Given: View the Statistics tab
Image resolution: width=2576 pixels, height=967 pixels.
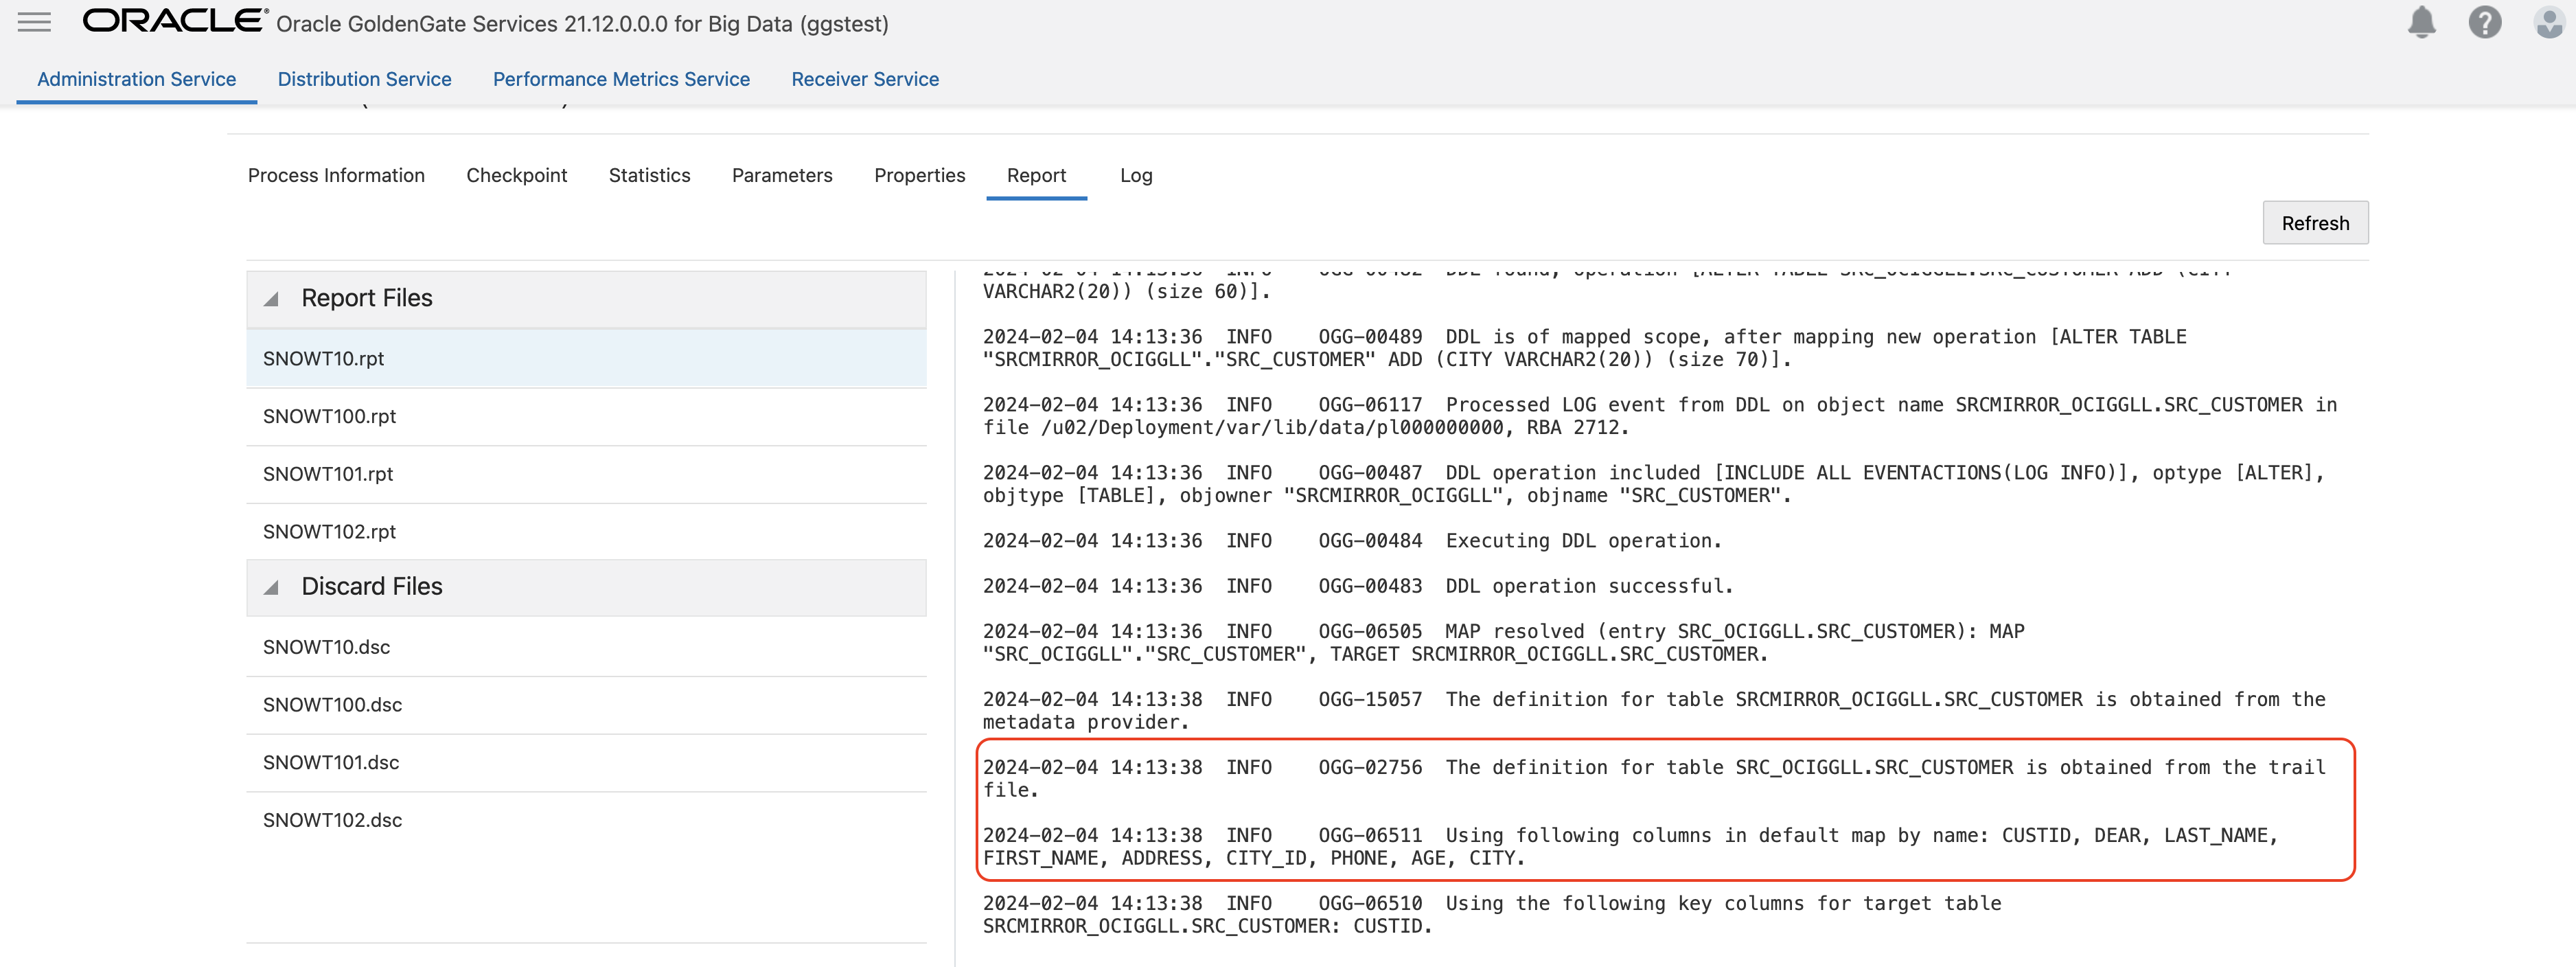Looking at the screenshot, I should [x=649, y=175].
